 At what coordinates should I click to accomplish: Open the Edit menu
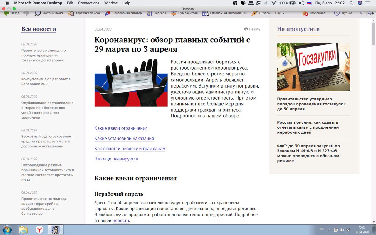[70, 3]
